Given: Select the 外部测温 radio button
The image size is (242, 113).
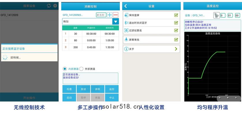Looking at the screenshot, I should [x=81, y=69].
